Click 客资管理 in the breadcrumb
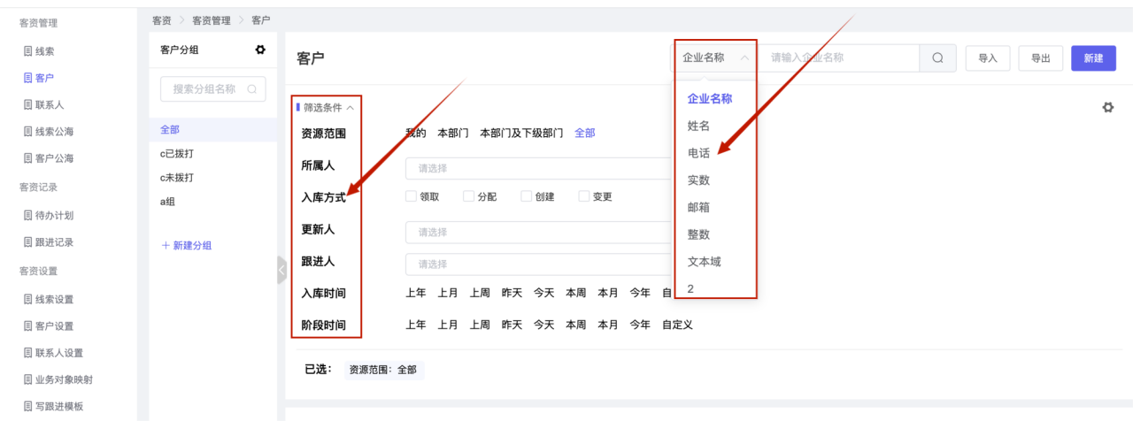Image resolution: width=1133 pixels, height=421 pixels. pyautogui.click(x=212, y=19)
